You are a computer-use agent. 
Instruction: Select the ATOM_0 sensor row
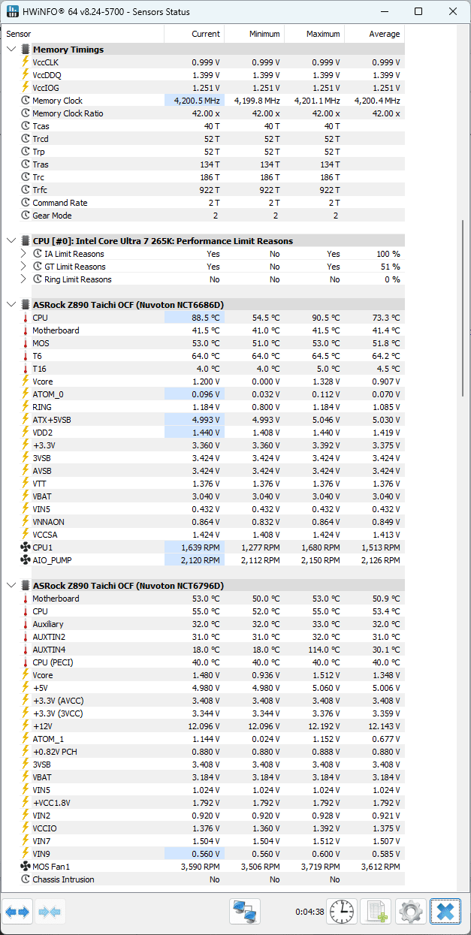[x=203, y=394]
